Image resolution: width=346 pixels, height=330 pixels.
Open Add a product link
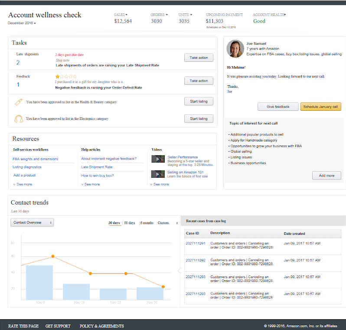pyautogui.click(x=24, y=175)
